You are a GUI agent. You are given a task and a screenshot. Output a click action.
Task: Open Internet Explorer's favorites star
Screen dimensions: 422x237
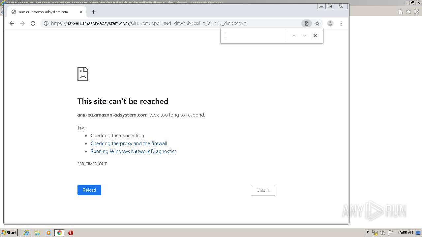(409, 12)
